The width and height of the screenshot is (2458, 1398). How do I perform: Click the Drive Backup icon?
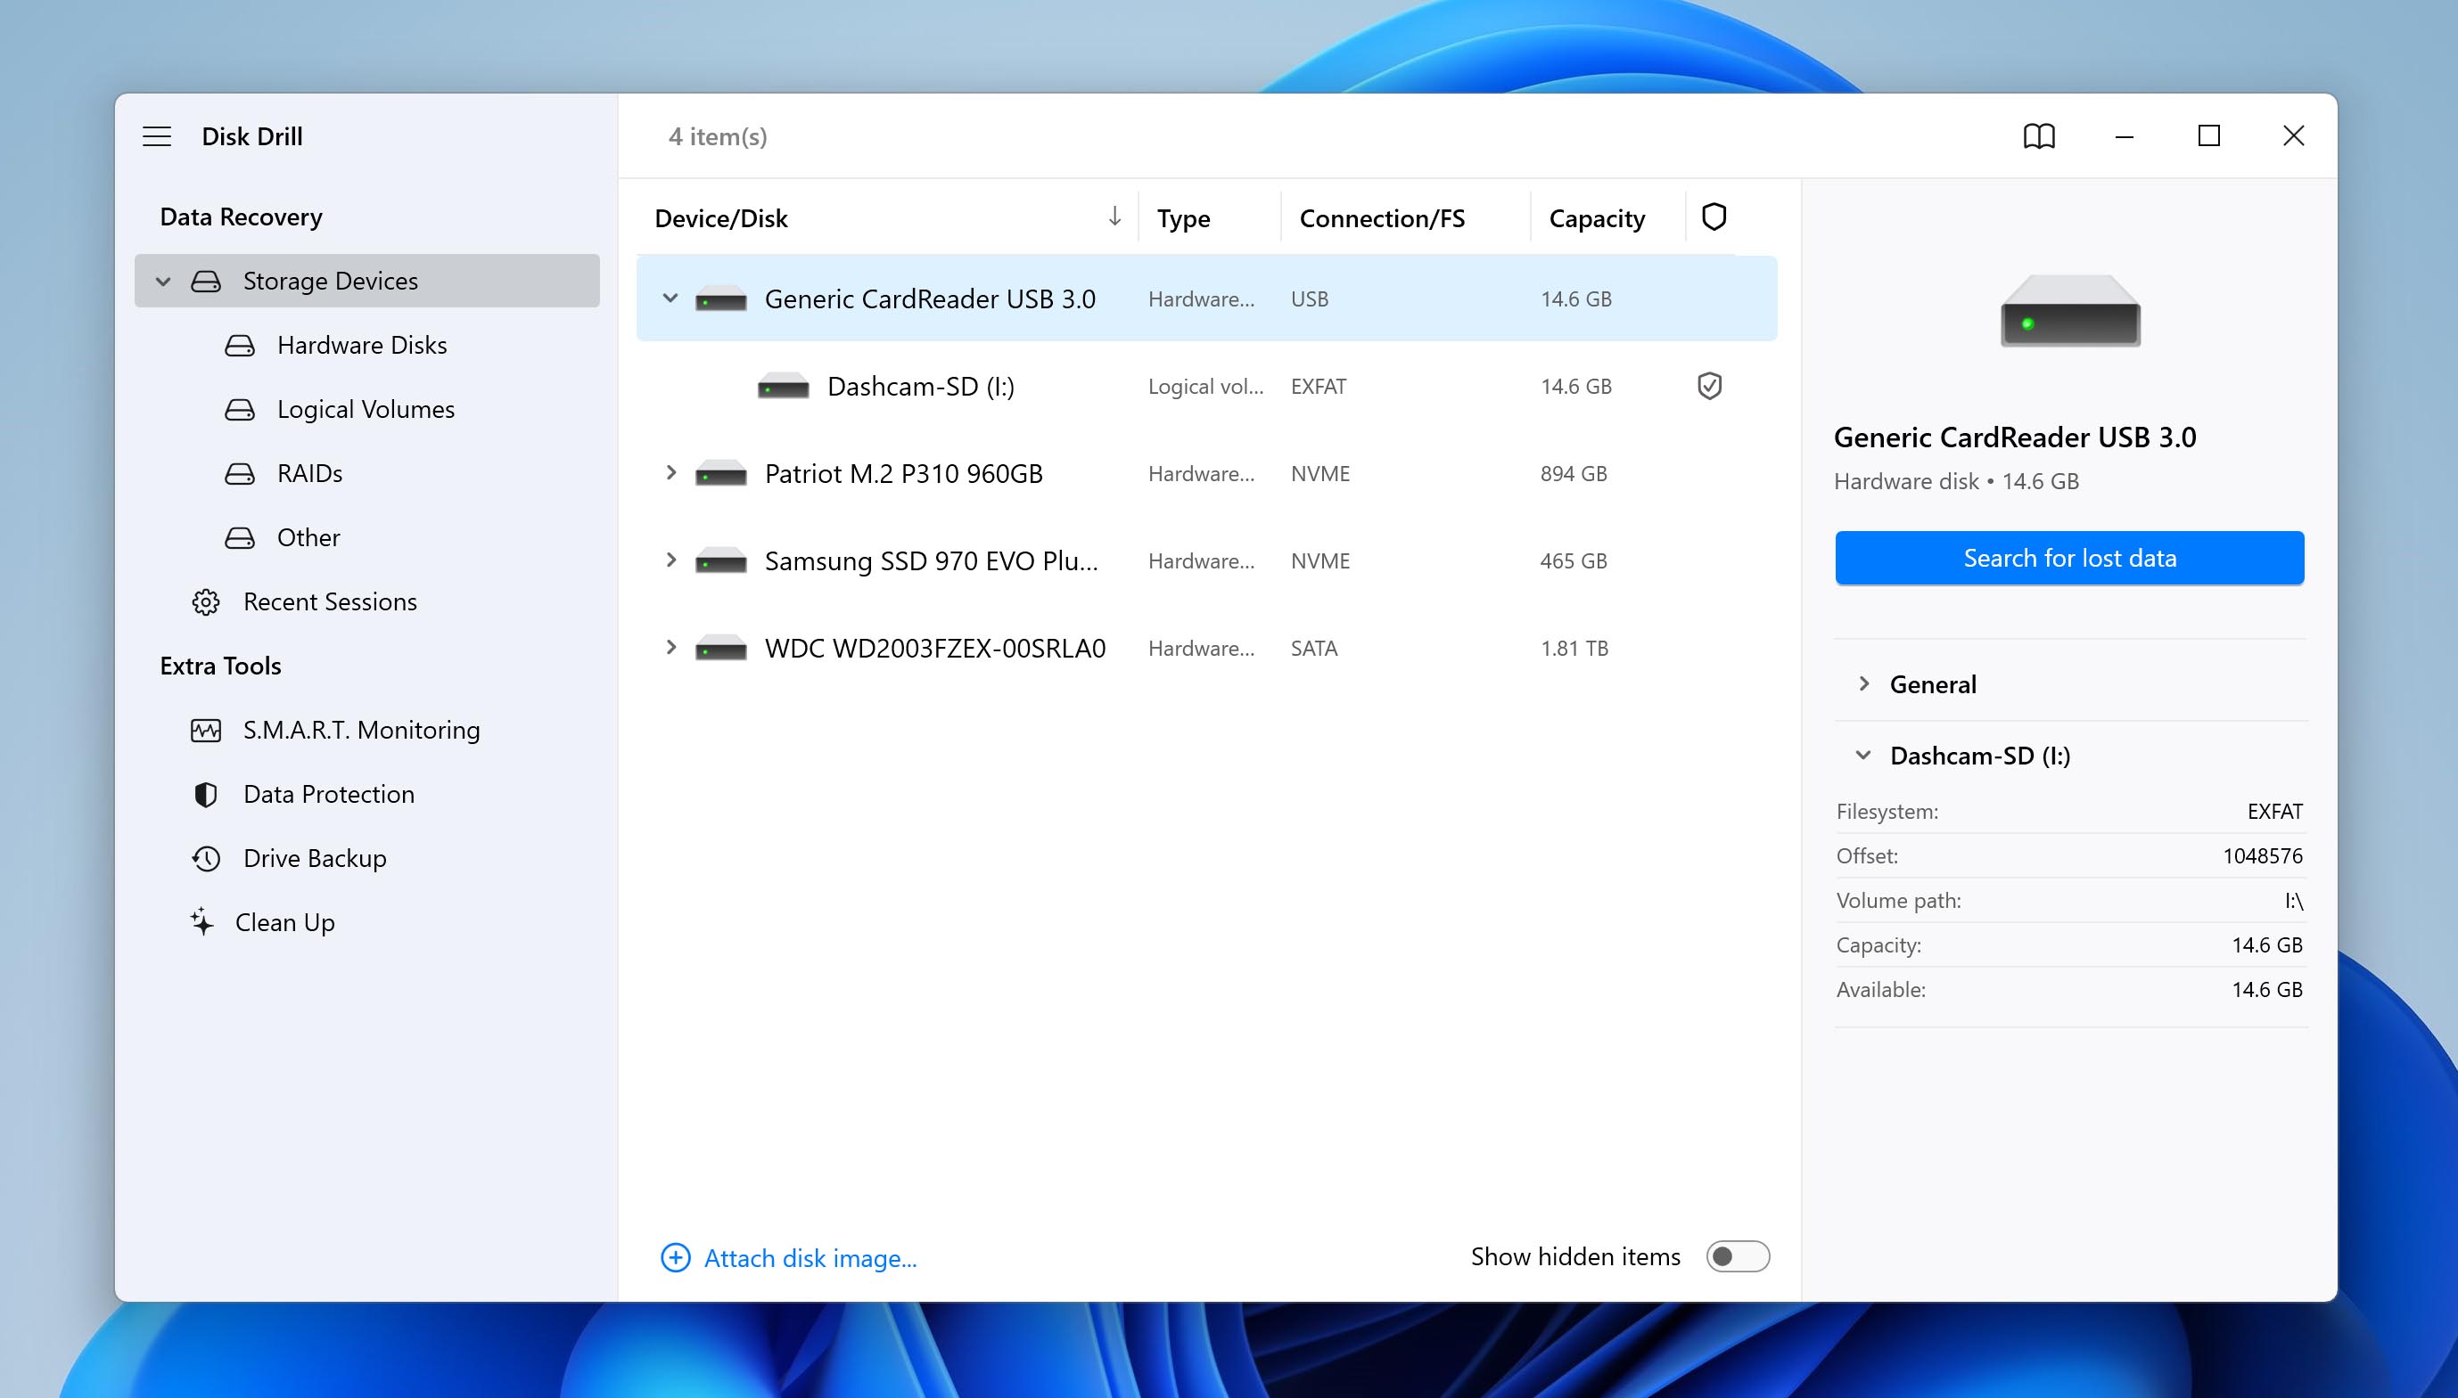coord(204,856)
